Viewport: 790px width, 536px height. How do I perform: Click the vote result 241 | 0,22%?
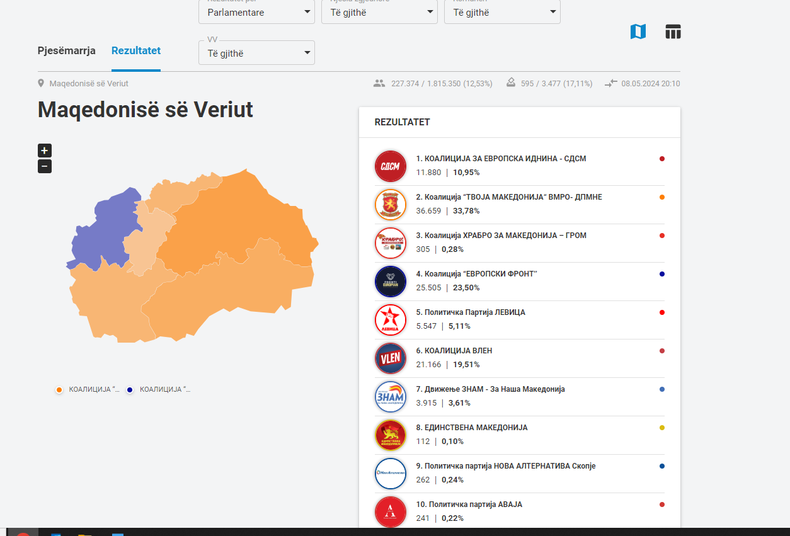440,518
